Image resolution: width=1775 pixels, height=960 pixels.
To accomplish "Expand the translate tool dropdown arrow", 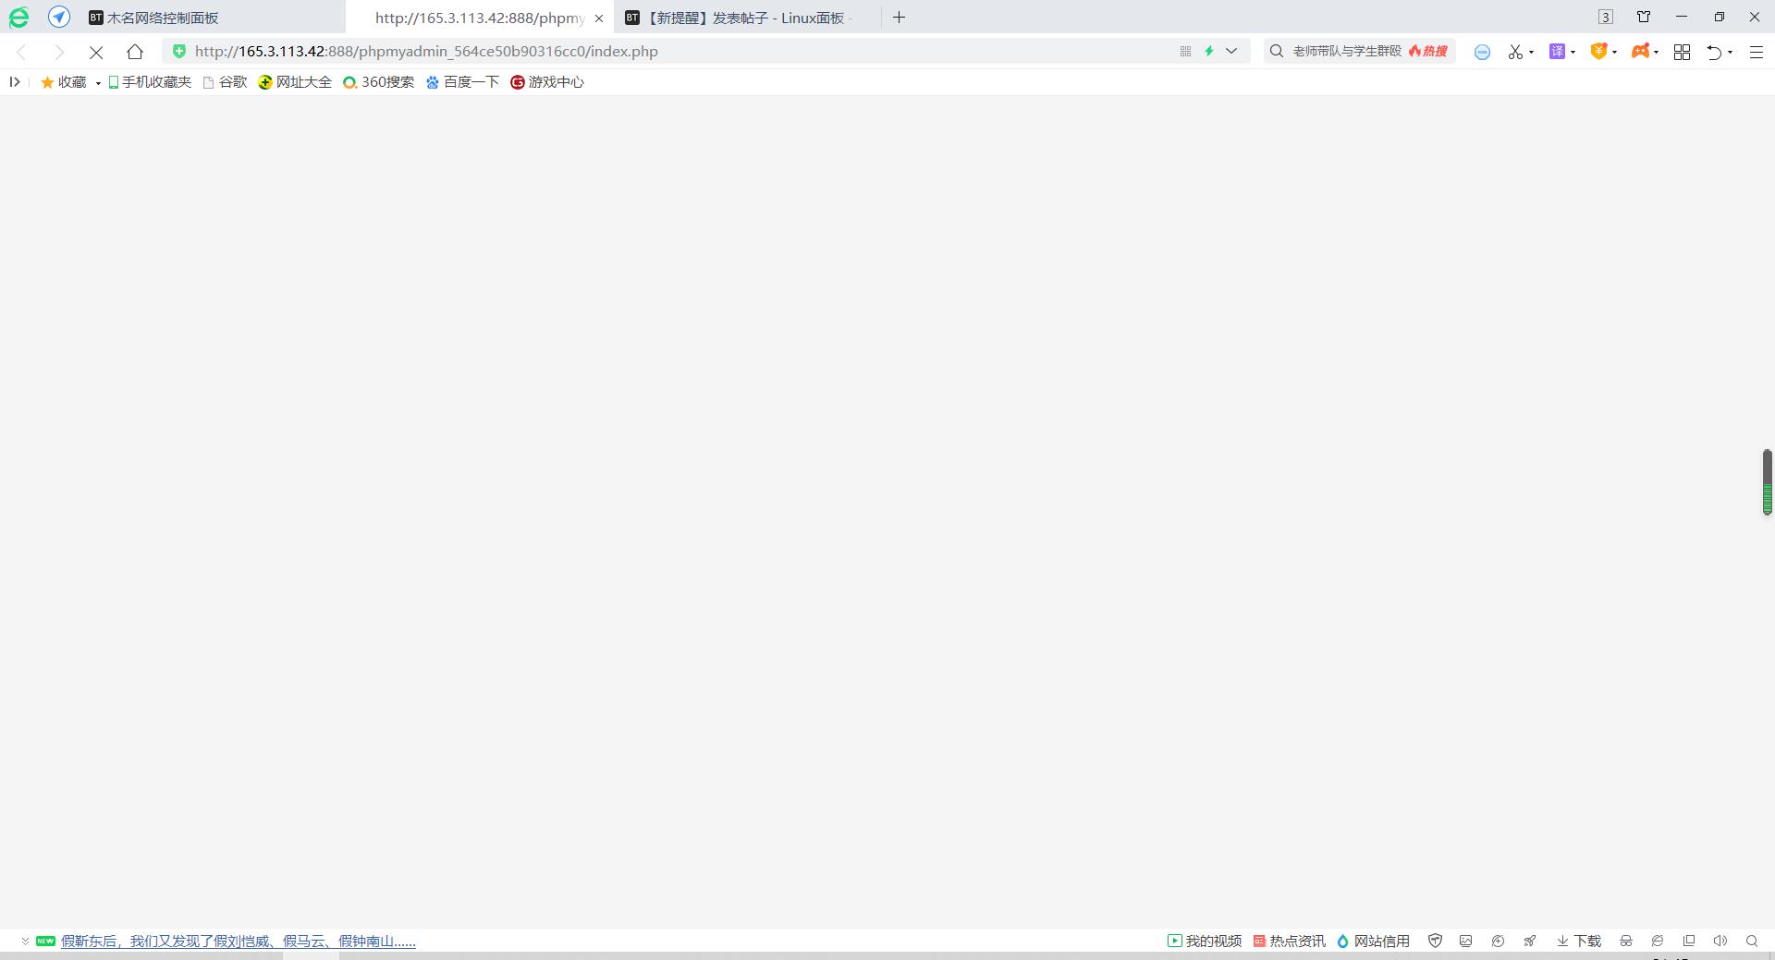I will [x=1573, y=52].
